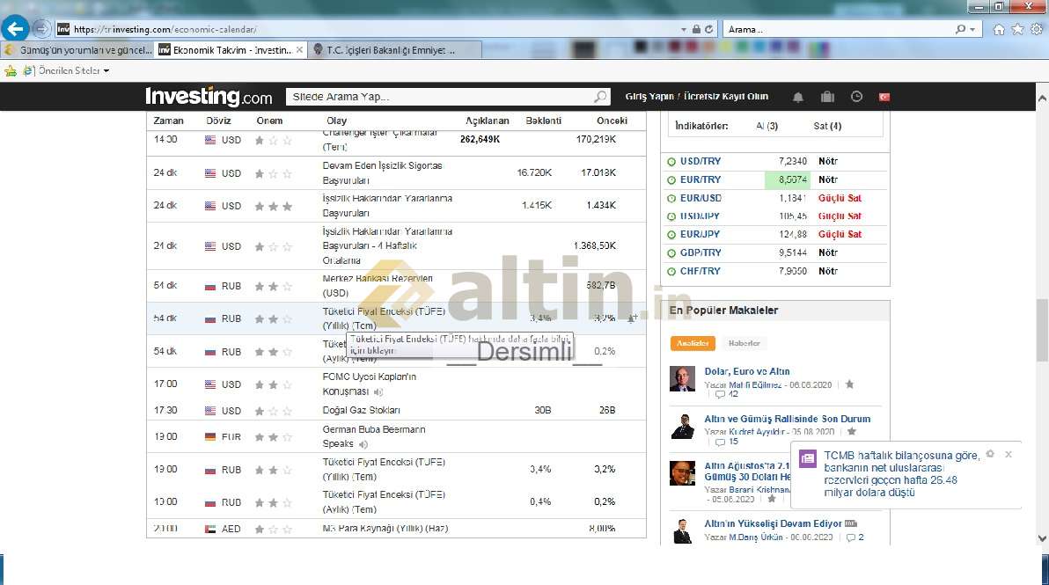Click the Giriş Yapın login link
Screen dimensions: 1049x585
(x=649, y=97)
